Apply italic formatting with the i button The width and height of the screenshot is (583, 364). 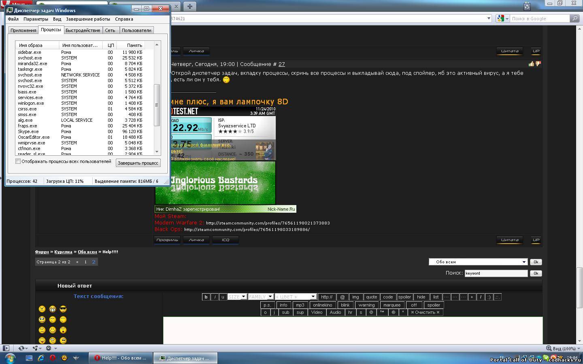pos(215,297)
